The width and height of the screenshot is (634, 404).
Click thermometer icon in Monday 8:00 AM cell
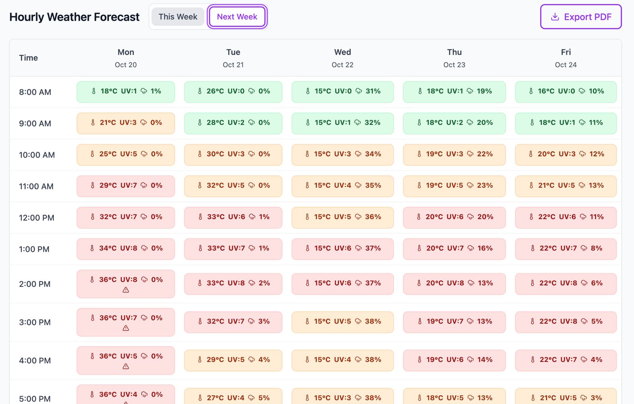tap(94, 91)
